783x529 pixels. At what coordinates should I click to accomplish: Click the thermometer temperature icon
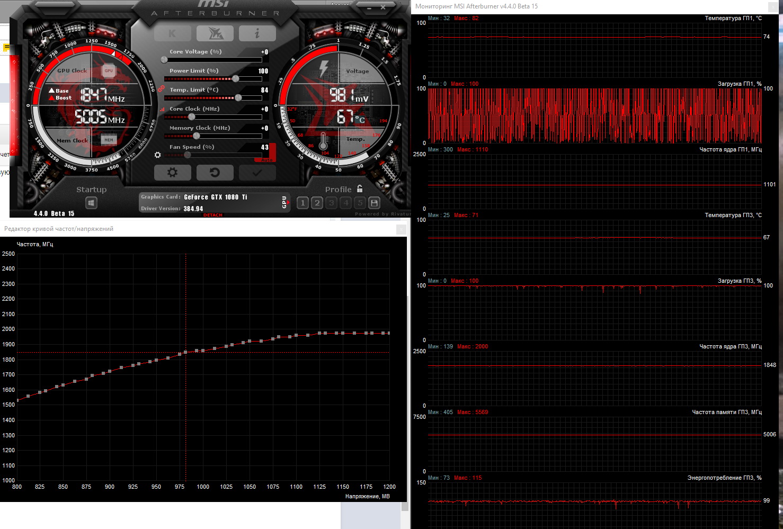[x=323, y=142]
